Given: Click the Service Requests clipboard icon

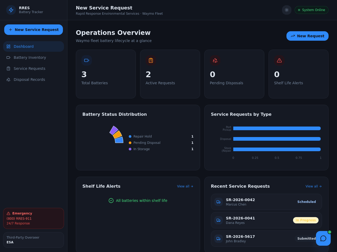Looking at the screenshot, I should click(8, 69).
